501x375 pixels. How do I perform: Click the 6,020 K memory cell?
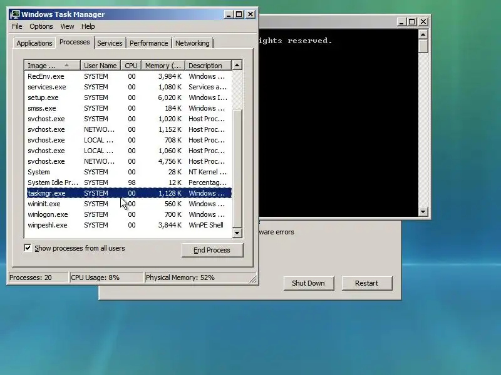point(170,97)
